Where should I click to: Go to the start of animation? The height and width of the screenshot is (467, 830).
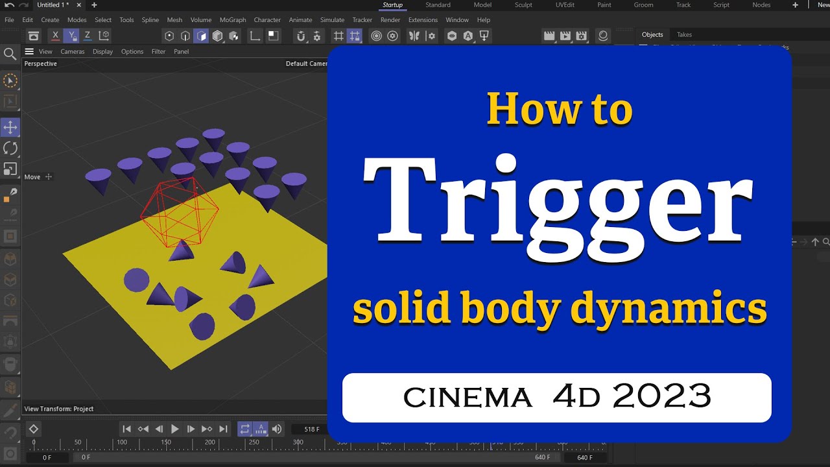click(127, 429)
